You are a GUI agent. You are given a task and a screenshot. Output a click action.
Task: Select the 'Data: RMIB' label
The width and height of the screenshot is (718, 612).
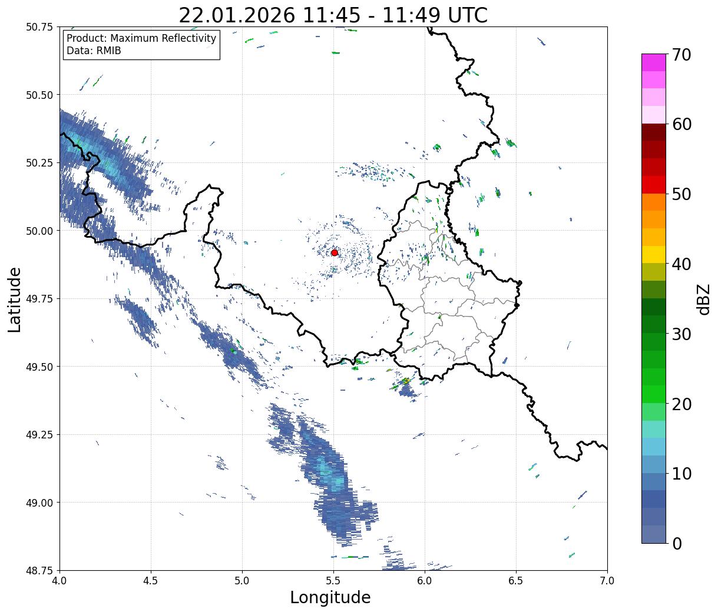(94, 51)
